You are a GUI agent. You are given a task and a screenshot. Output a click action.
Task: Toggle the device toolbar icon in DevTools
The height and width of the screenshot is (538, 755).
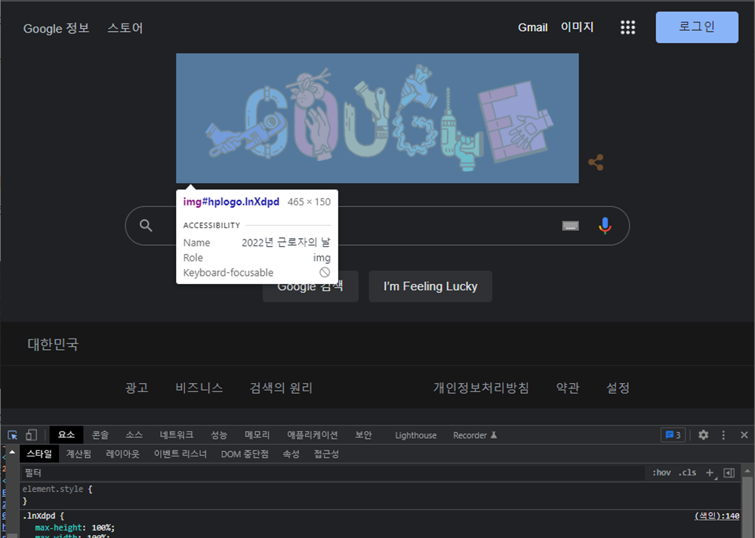[31, 434]
